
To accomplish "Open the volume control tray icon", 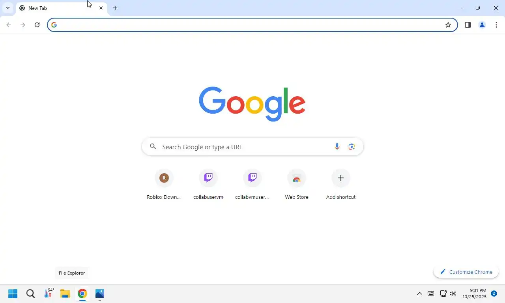I will tap(453, 294).
